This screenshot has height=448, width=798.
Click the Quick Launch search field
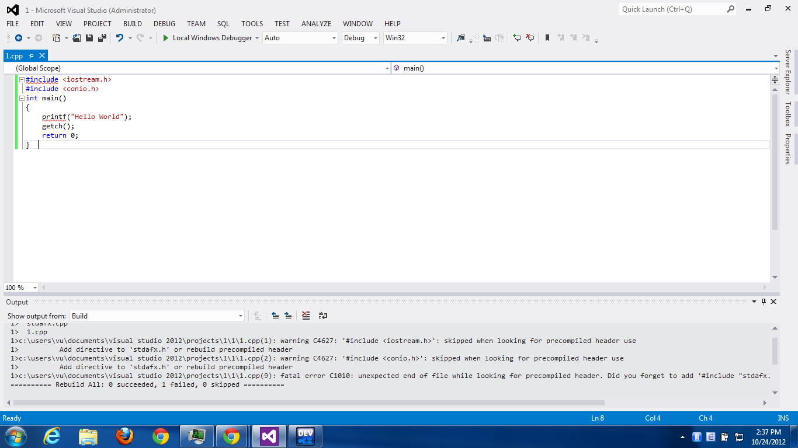click(x=672, y=9)
